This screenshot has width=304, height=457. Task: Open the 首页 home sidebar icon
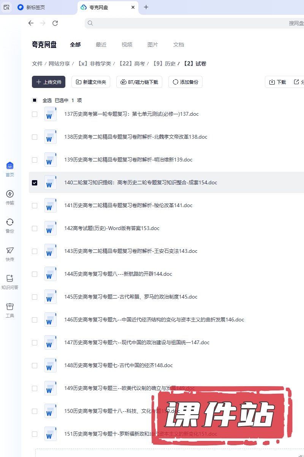[10, 169]
